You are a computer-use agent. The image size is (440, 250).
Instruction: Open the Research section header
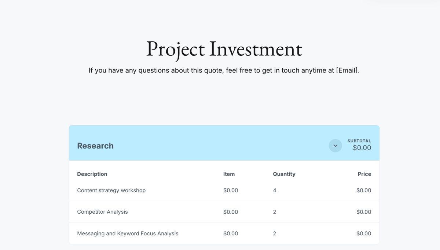point(95,146)
